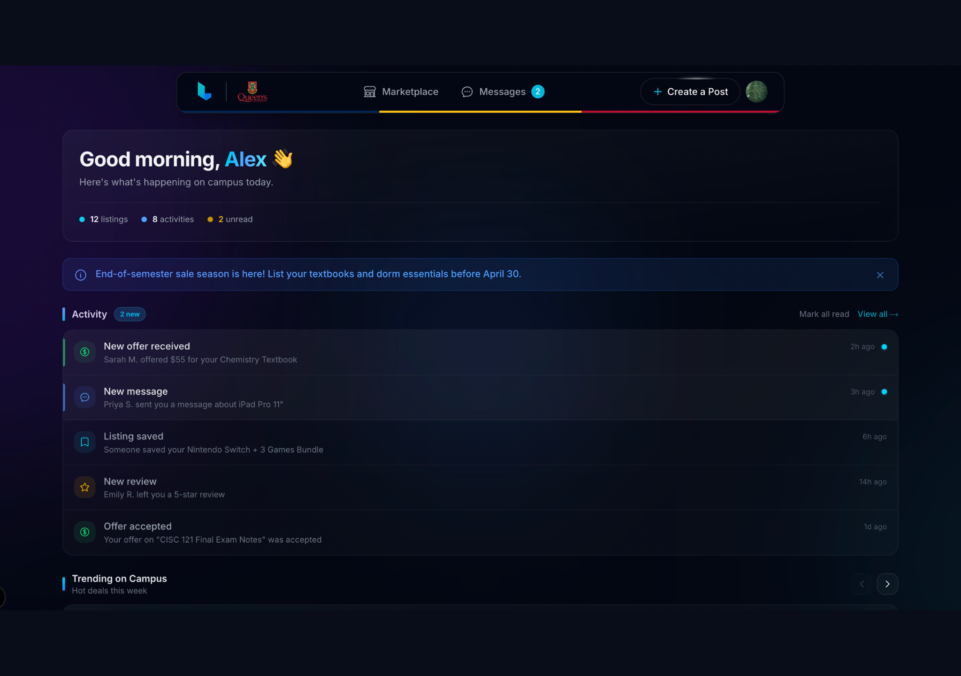
Task: Open the user profile avatar
Action: pos(756,92)
